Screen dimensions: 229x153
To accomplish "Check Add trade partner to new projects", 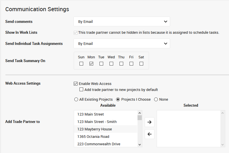I will (81, 90).
